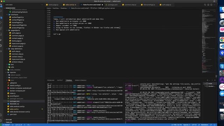Open Manage gear icon in activity bar
The width and height of the screenshot is (224, 126).
click(x=1, y=120)
